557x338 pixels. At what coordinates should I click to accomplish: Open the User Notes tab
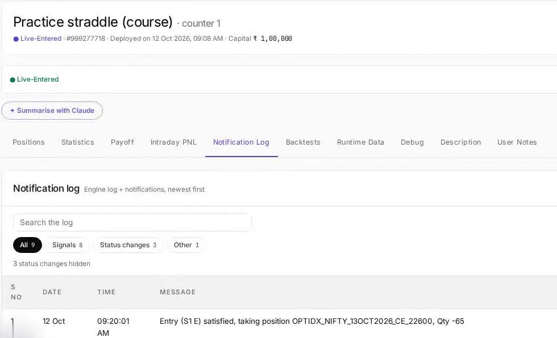pyautogui.click(x=517, y=142)
